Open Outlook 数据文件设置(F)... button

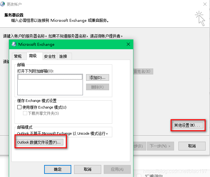(39, 142)
